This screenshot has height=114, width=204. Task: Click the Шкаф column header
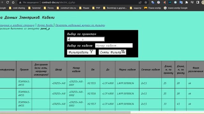click(x=58, y=70)
